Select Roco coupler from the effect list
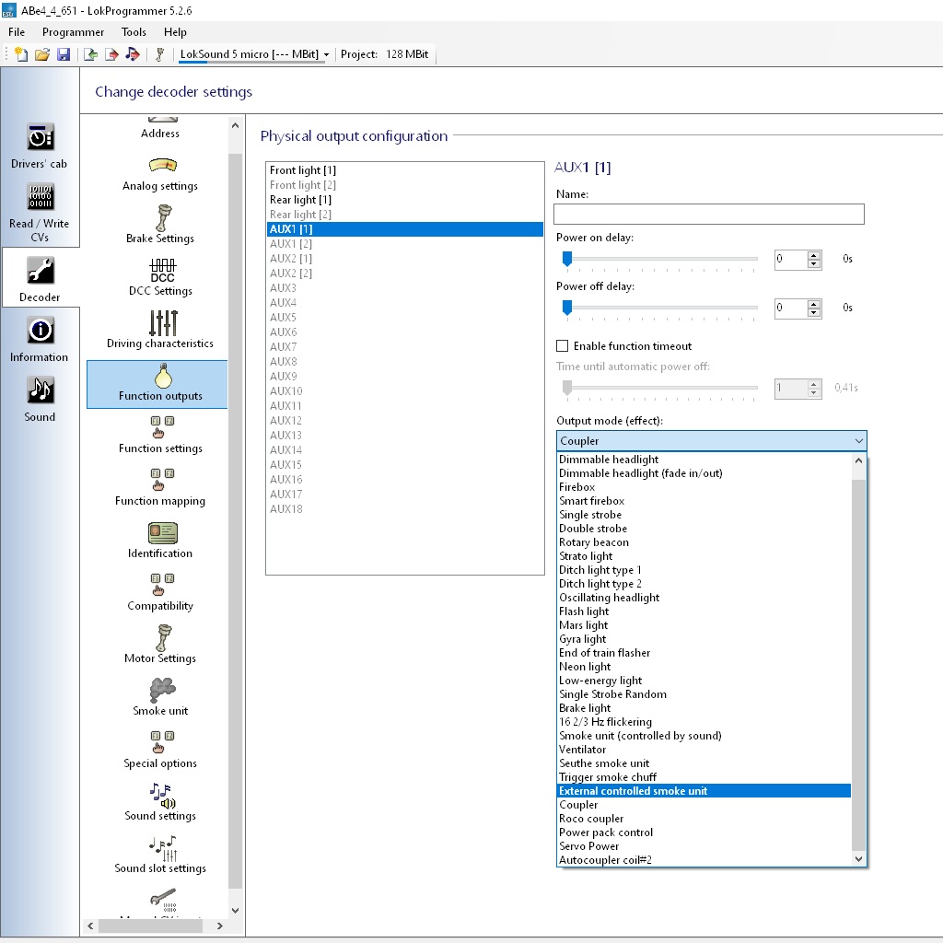943x943 pixels. click(591, 819)
